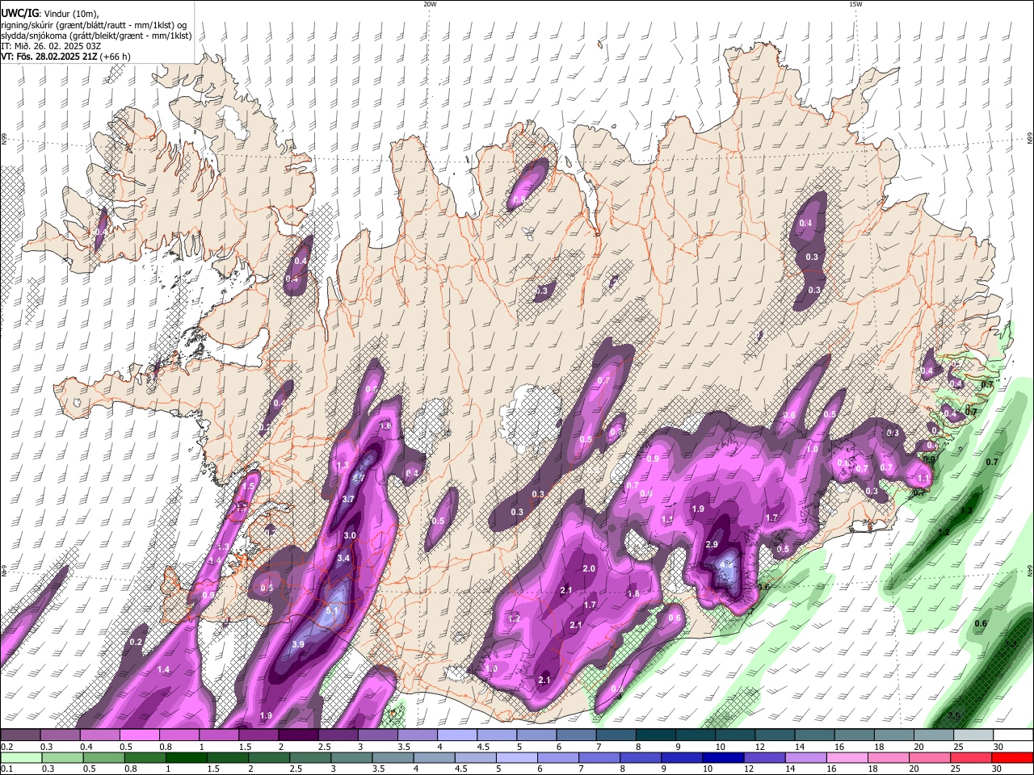Click the lavender swatch at 4 in upper legend
The image size is (1034, 775).
coord(456,735)
